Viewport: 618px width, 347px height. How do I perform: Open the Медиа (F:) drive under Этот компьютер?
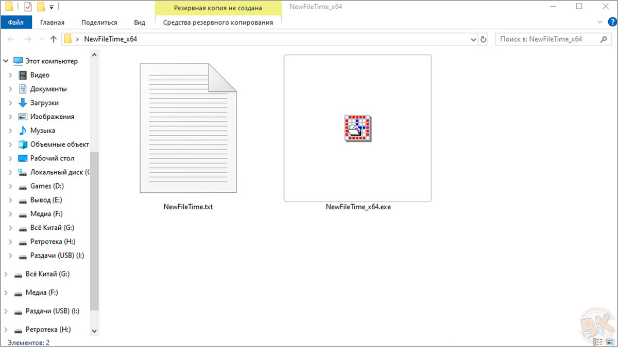coord(46,214)
